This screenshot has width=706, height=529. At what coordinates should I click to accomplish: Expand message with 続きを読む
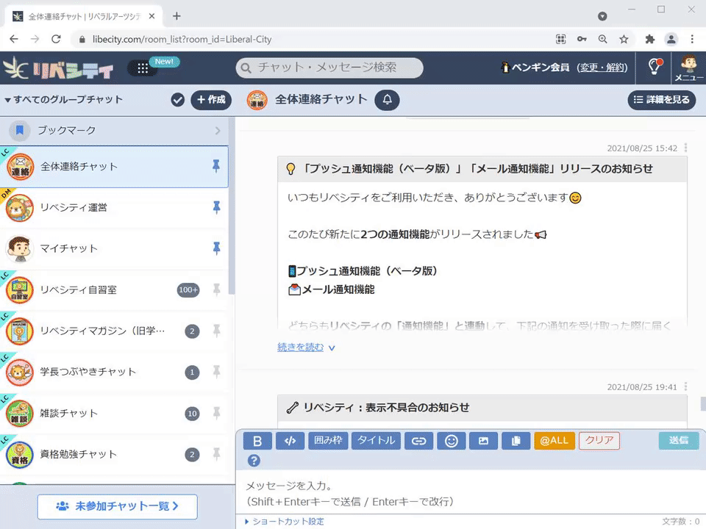click(306, 348)
